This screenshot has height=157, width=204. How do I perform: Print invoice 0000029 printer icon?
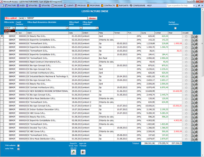coord(196,139)
